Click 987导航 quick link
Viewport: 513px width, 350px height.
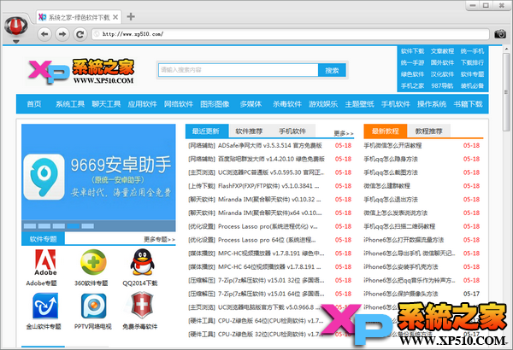pyautogui.click(x=442, y=85)
